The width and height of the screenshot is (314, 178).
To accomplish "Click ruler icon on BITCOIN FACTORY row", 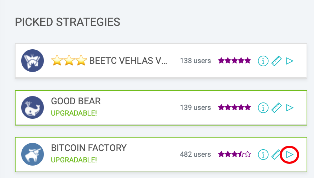I will pos(276,155).
